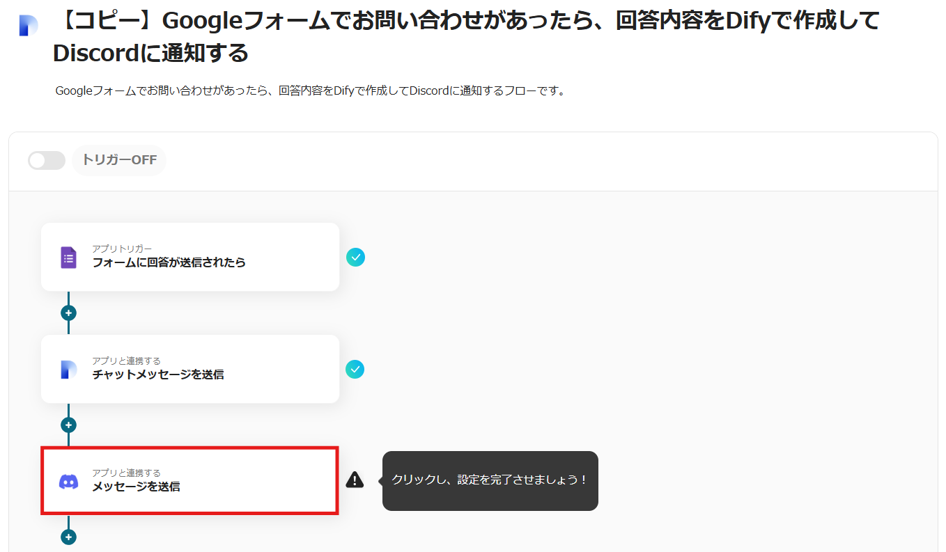Viewport: 946px width, 552px height.
Task: Click the Dify logo beside the flow title
Action: [x=28, y=26]
